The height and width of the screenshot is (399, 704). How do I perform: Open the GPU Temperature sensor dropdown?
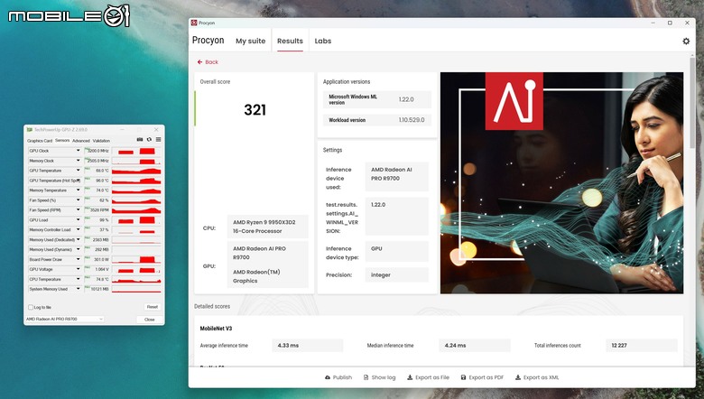(x=78, y=171)
